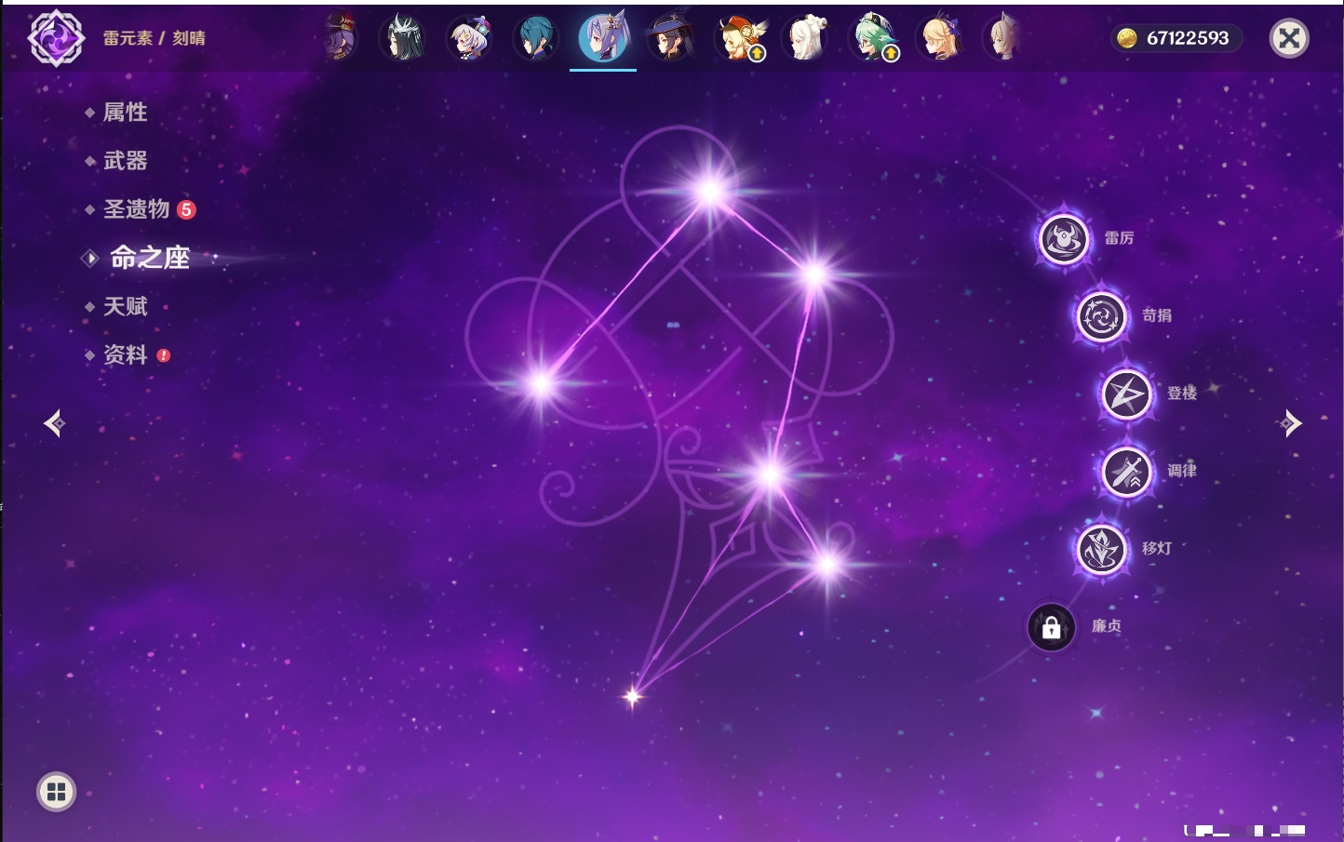Open the 苛捐 constellation node
This screenshot has width=1344, height=842.
[1101, 316]
